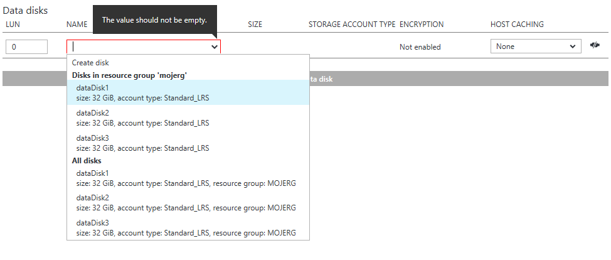Focus the empty disk name text box
Screen dimensions: 611x260
tap(138, 46)
